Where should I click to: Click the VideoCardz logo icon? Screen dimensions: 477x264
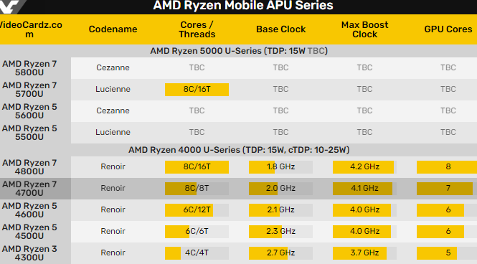[x=11, y=6]
